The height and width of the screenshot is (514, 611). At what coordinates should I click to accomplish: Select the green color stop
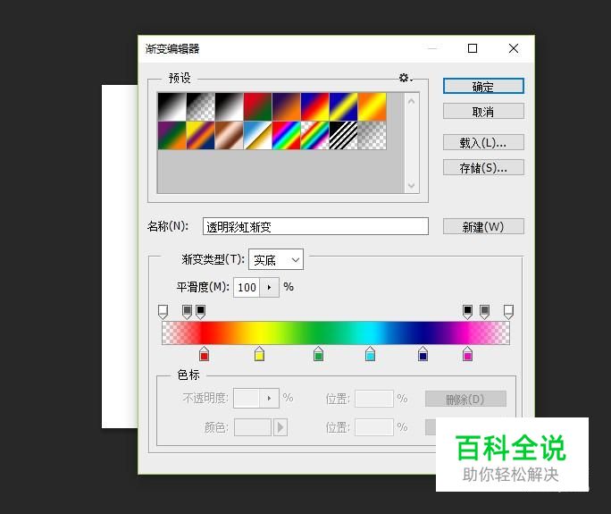[x=318, y=354]
